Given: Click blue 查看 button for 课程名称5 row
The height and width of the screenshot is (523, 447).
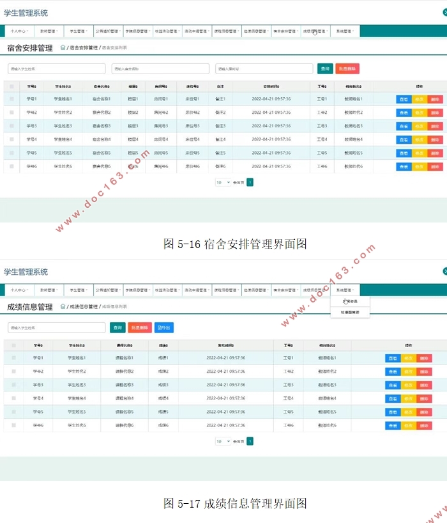Looking at the screenshot, I should [393, 412].
